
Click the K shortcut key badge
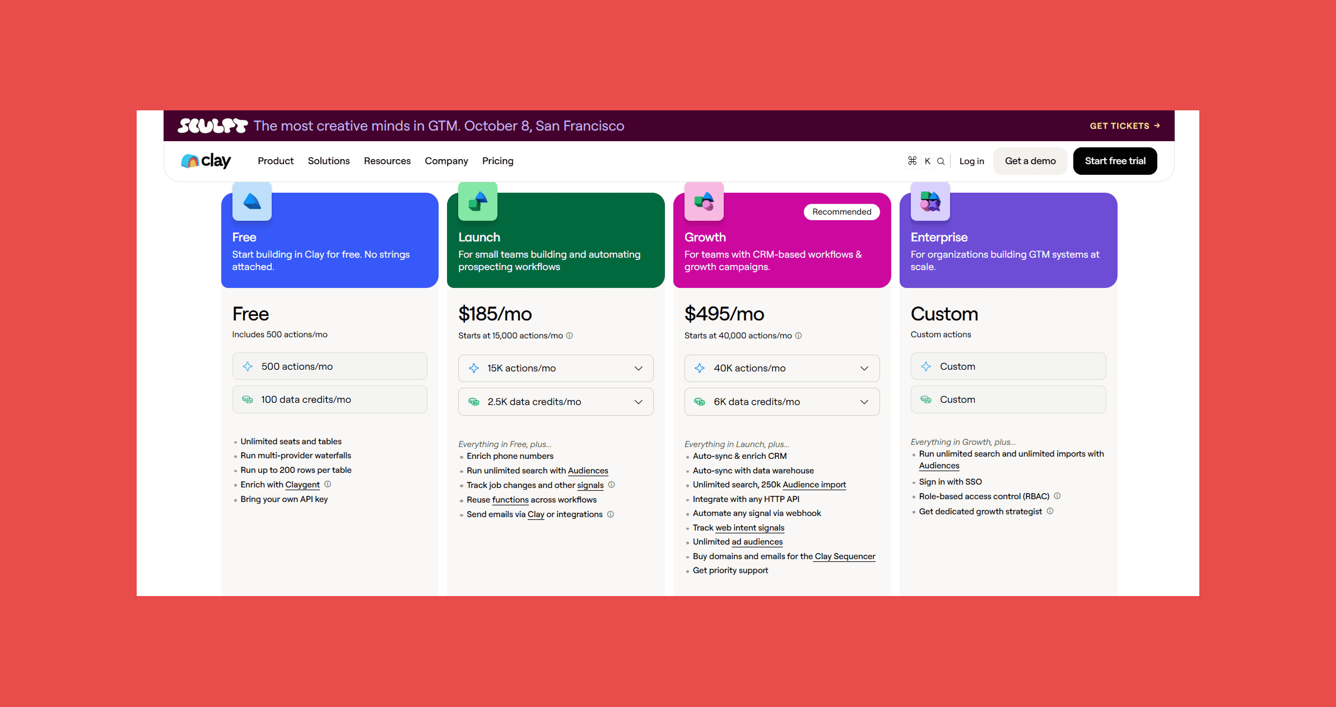tap(928, 161)
